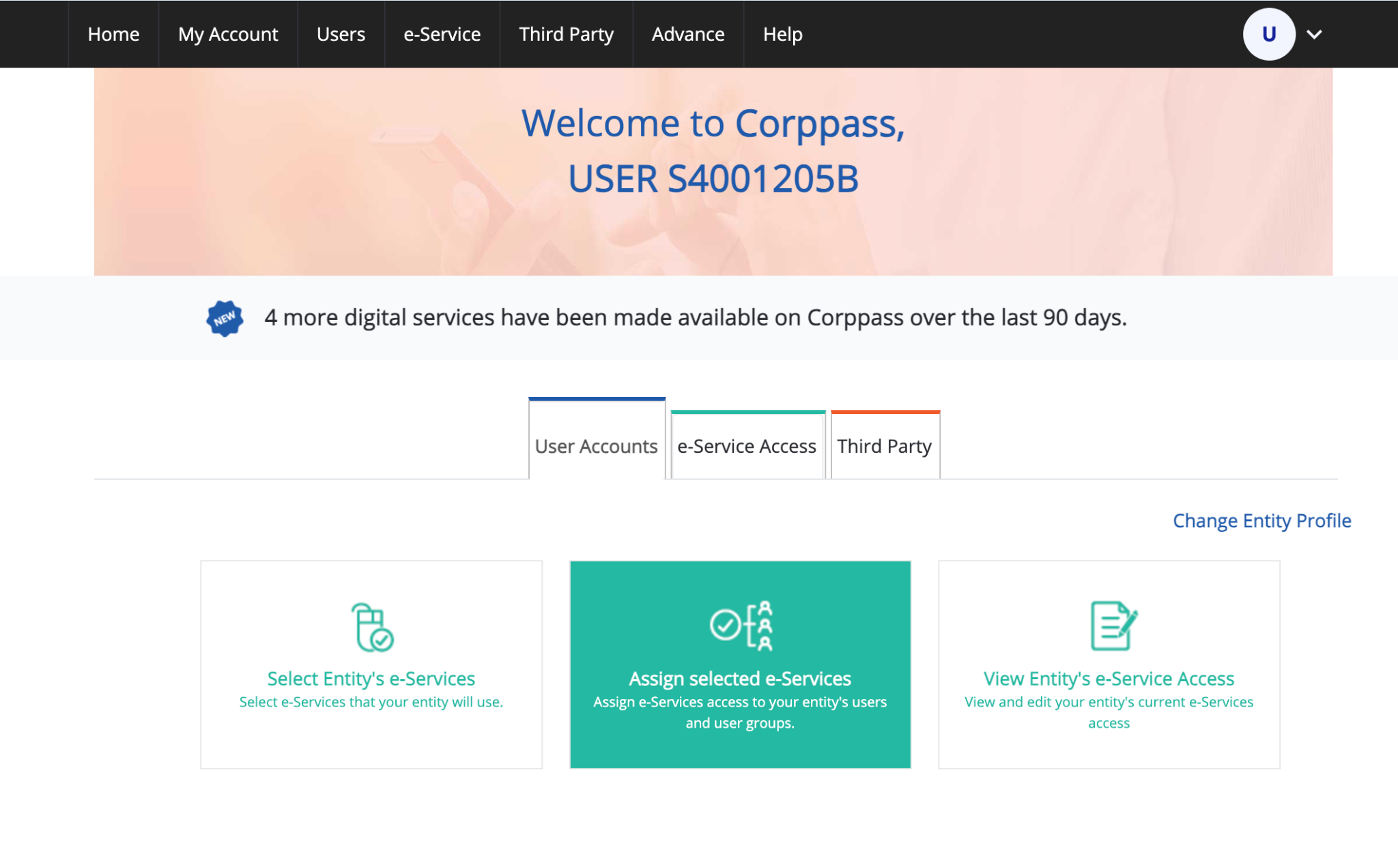Click the Assign selected e-Services icon

pos(741,626)
